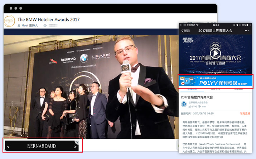Switch to the 大会日程 tab
The width and height of the screenshot is (256, 159).
pyautogui.click(x=216, y=89)
